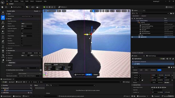Set mobility to Static
Viewport: 175px width, 98px height.
click(154, 82)
